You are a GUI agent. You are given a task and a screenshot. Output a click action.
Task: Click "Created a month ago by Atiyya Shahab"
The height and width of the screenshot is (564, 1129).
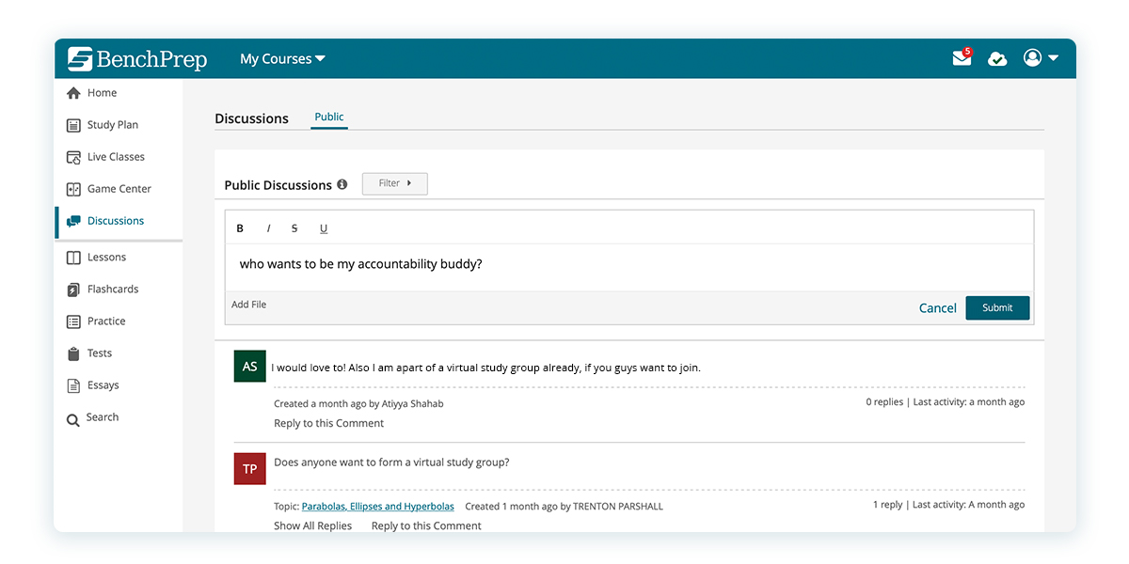(358, 403)
